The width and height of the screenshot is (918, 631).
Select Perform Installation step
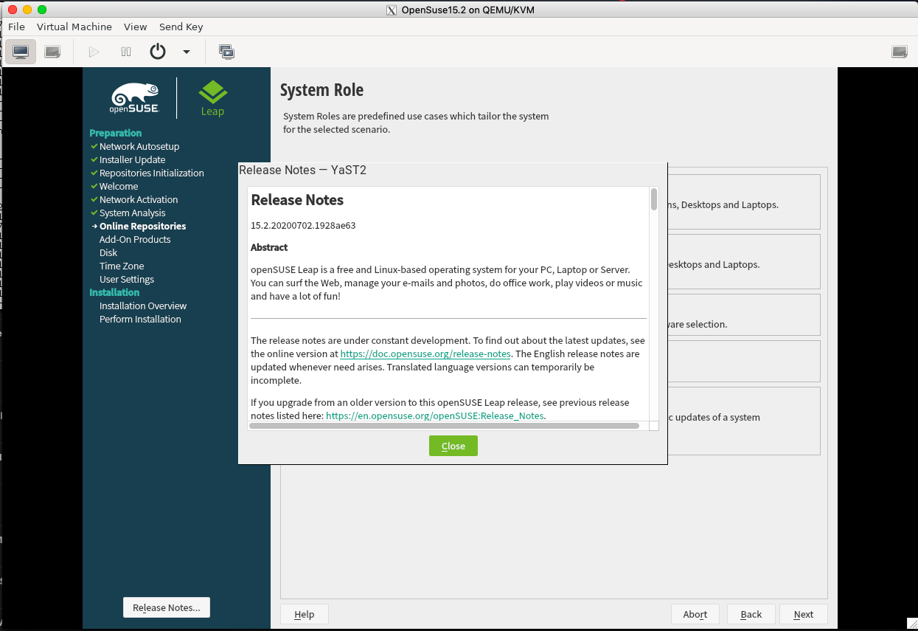pyautogui.click(x=140, y=319)
